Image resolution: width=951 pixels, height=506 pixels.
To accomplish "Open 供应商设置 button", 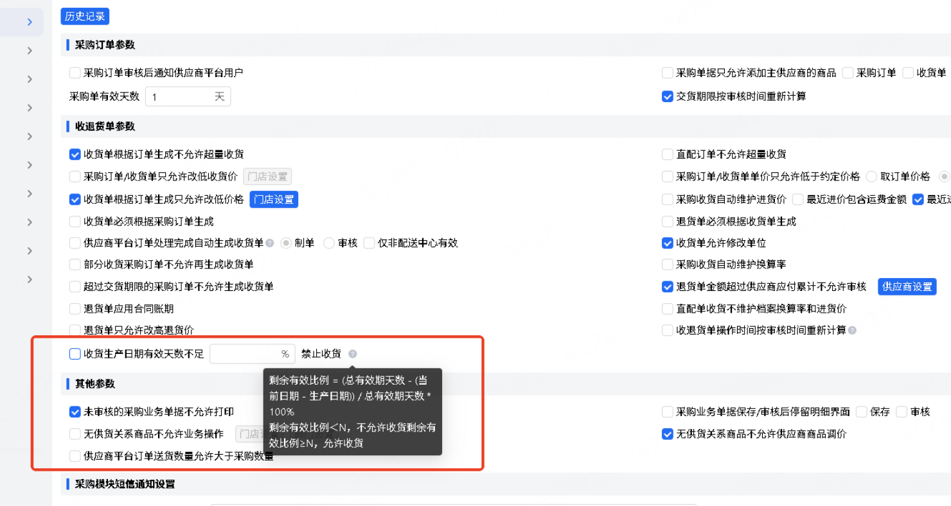I will click(907, 286).
